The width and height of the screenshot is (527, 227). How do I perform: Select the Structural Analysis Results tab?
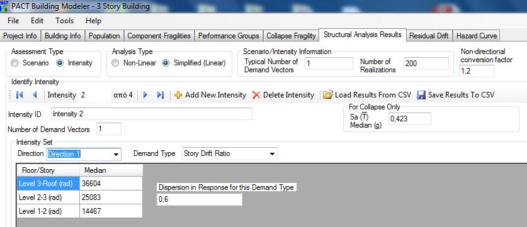362,35
